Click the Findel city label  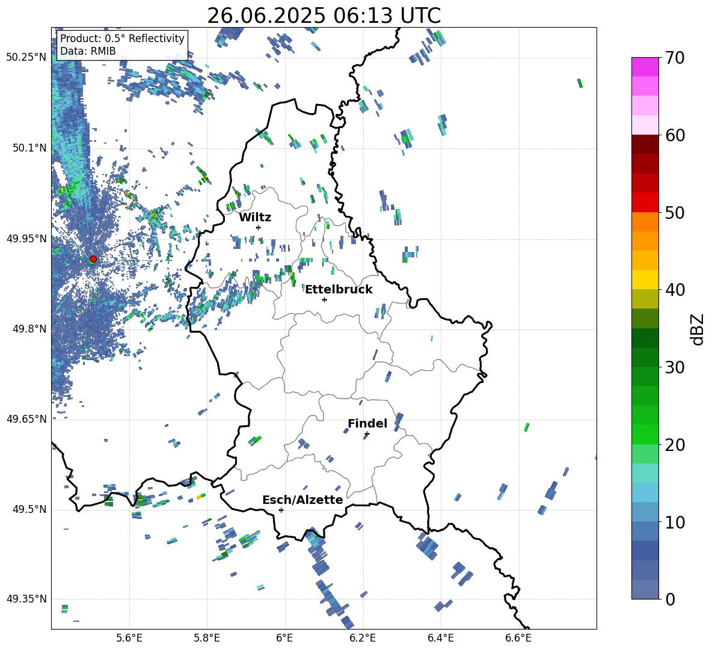367,423
